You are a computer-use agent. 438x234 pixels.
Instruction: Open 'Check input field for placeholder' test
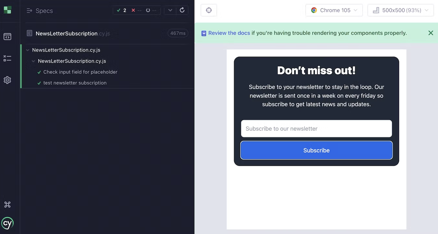pos(80,72)
